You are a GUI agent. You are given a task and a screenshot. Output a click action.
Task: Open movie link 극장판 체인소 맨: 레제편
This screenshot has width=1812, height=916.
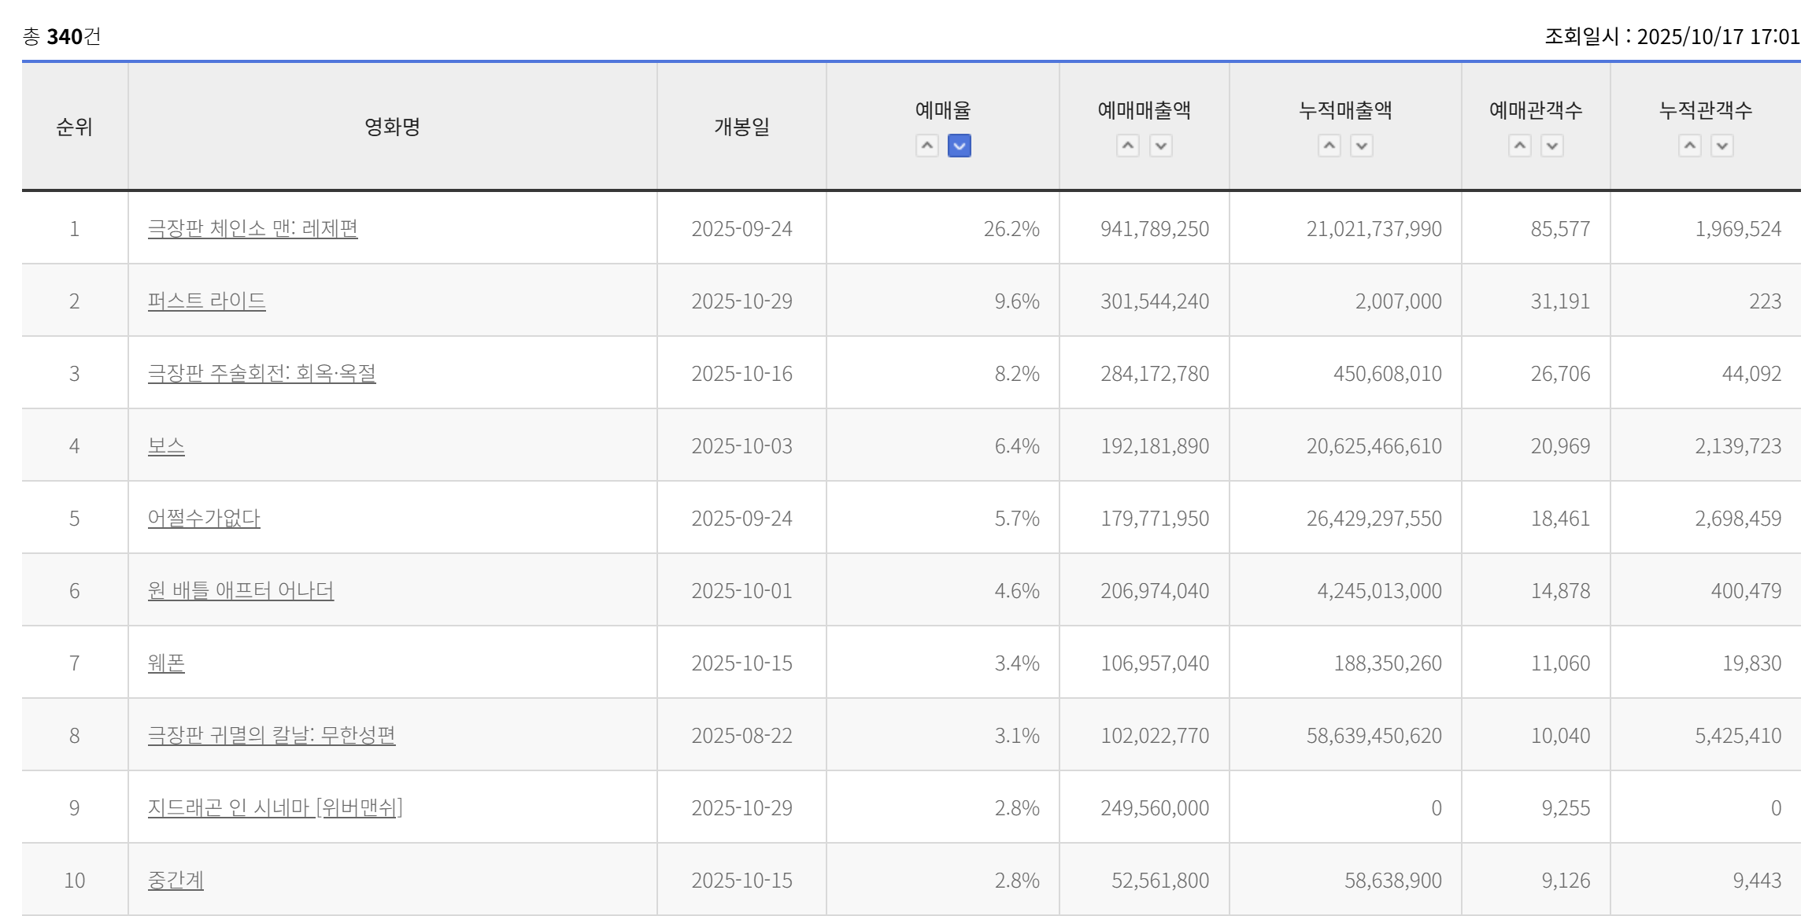click(x=253, y=228)
